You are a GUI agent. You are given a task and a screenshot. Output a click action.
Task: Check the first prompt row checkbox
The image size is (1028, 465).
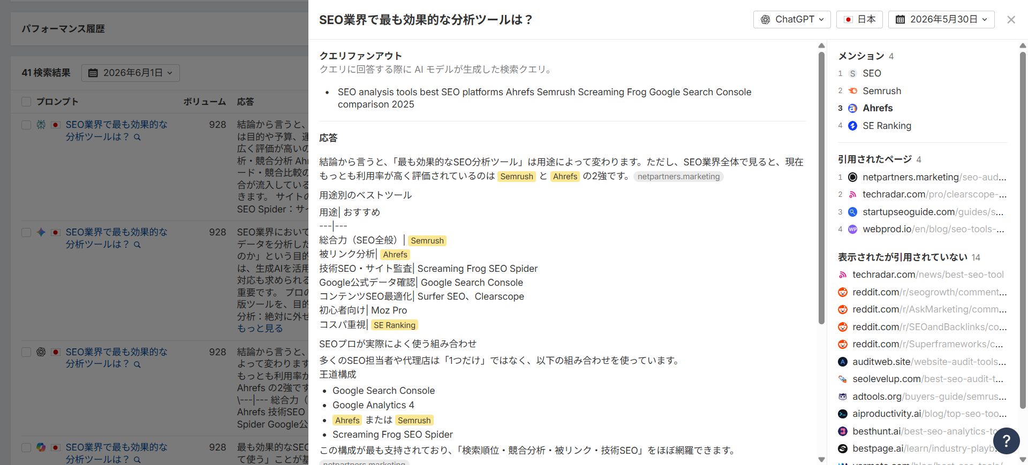click(x=26, y=125)
